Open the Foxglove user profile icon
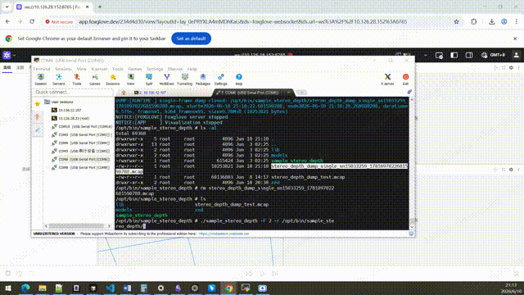Viewport: 524px width, 295px height. pyautogui.click(x=516, y=55)
